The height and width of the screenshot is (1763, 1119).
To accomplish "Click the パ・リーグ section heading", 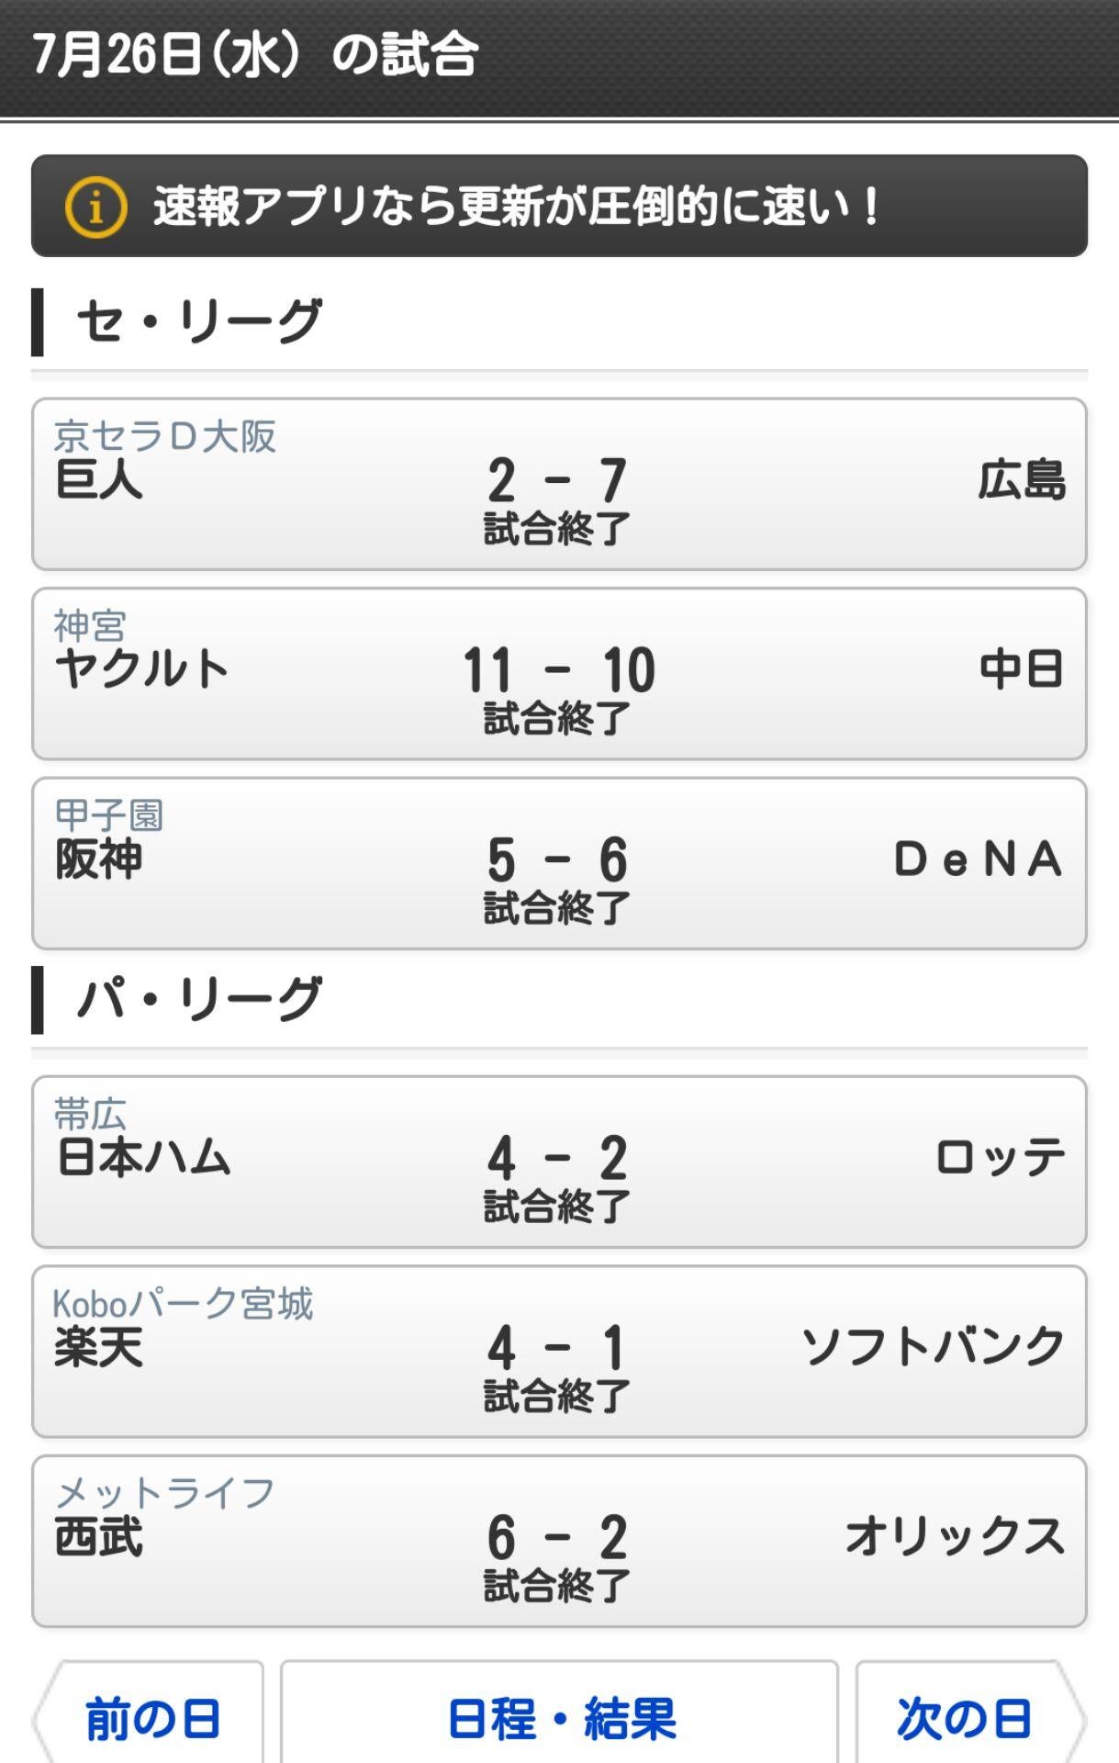I will tap(198, 1000).
